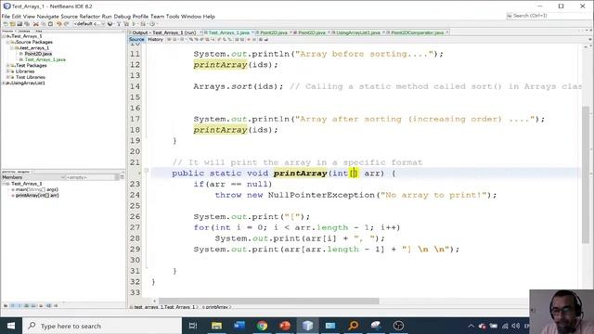Click the Redo toolbar icon
Image resolution: width=594 pixels, height=334 pixels.
pos(66,24)
